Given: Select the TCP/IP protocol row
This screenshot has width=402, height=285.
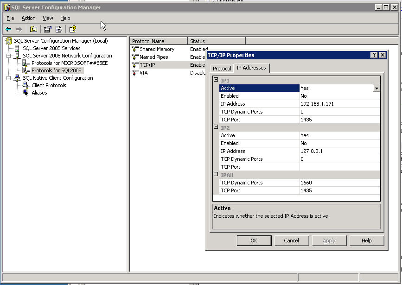Looking at the screenshot, I should pyautogui.click(x=147, y=65).
